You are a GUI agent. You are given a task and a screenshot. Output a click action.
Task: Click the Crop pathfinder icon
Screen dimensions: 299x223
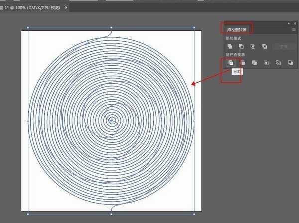pos(266,63)
